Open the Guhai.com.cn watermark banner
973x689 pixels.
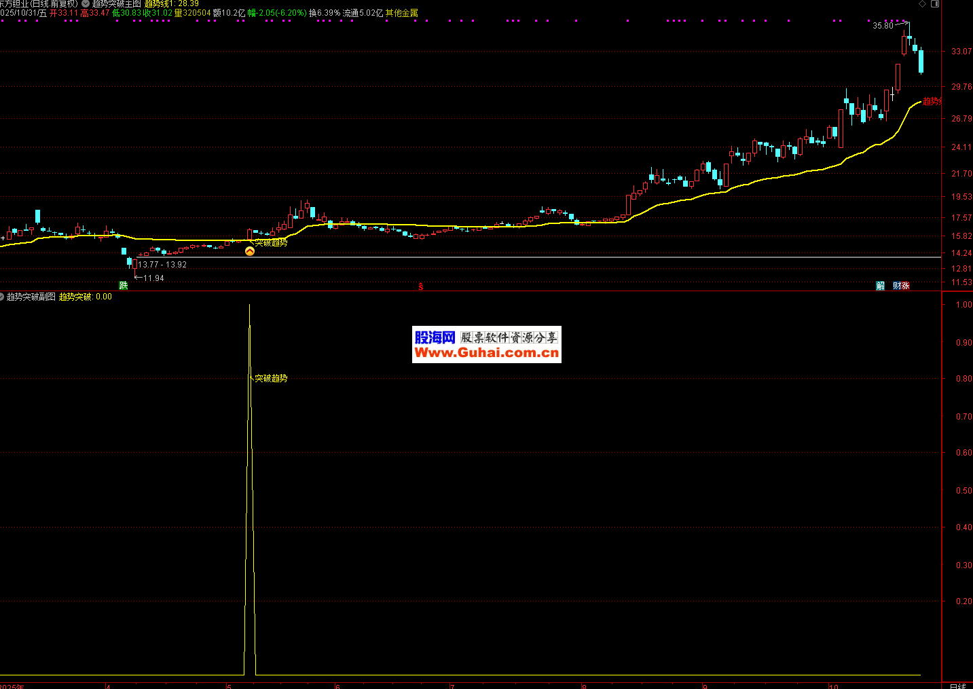point(486,345)
